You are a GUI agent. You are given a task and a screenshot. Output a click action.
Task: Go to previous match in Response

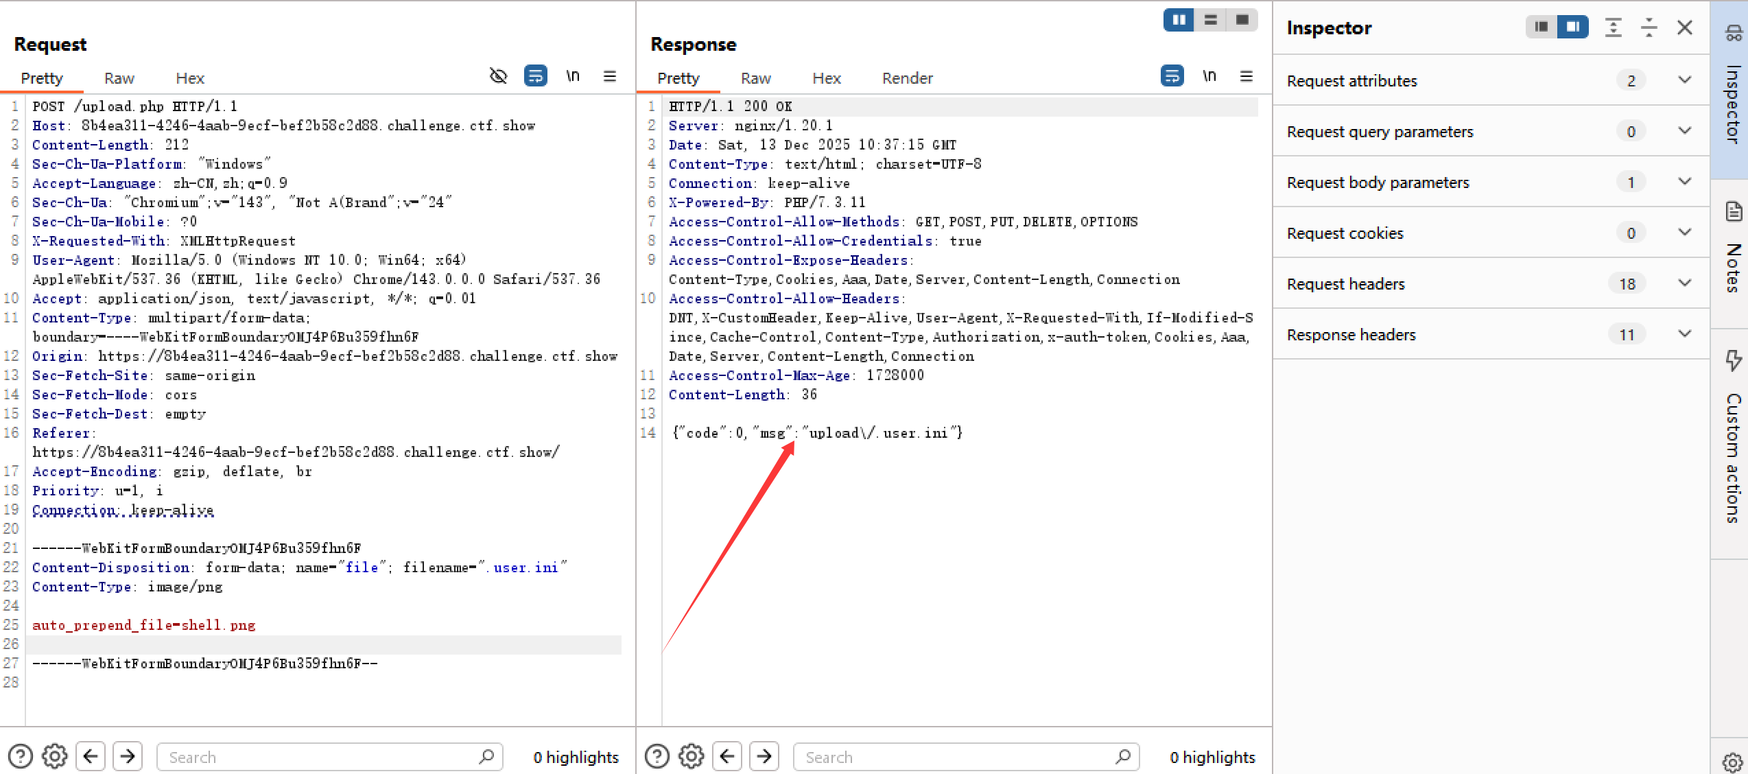point(727,756)
